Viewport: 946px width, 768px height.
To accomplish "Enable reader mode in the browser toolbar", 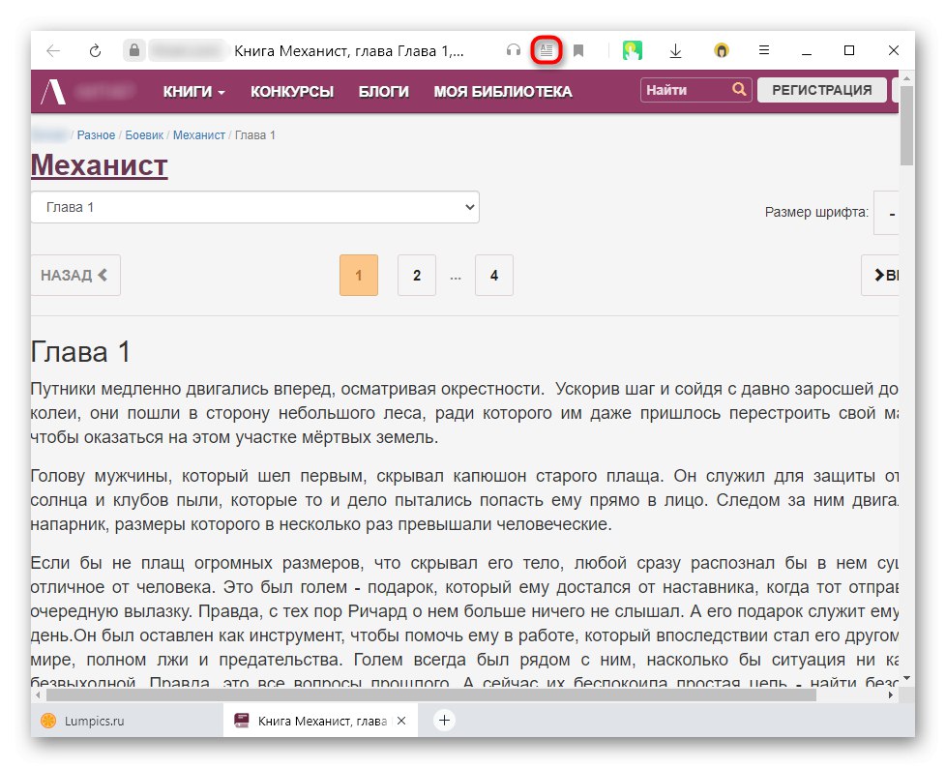I will 546,49.
